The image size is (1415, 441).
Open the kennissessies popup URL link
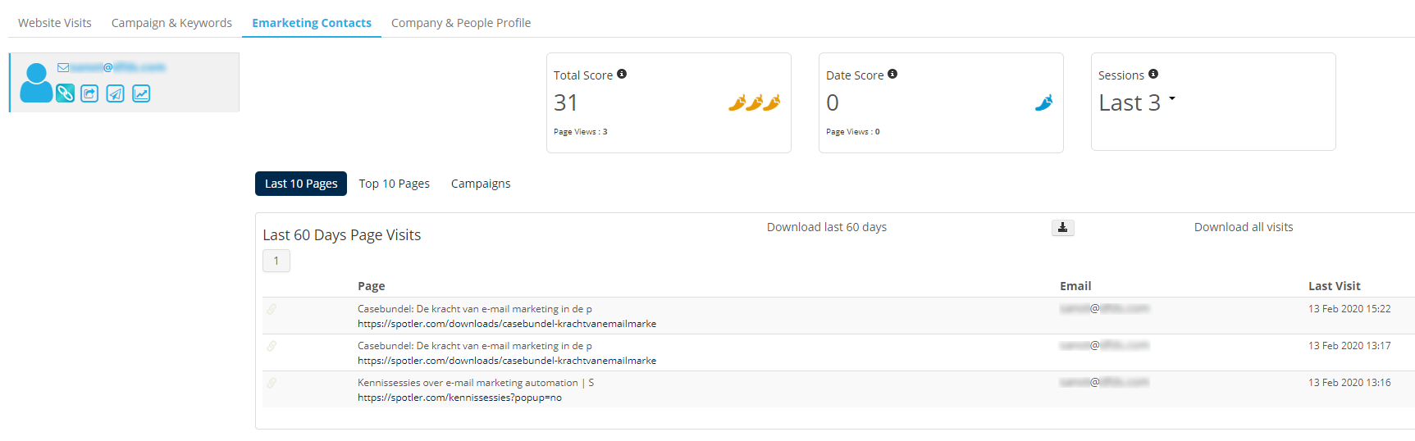[459, 398]
